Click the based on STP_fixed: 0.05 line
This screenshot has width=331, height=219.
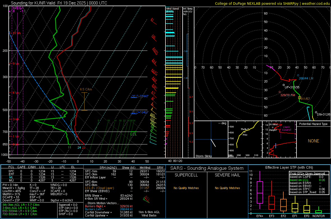coord(307,192)
